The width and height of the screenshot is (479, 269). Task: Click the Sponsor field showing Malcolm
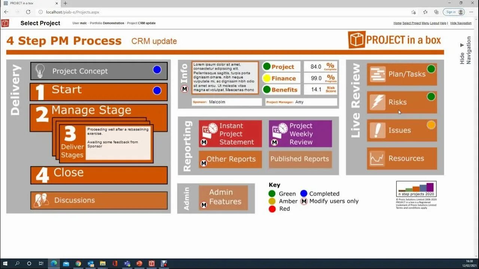(227, 102)
